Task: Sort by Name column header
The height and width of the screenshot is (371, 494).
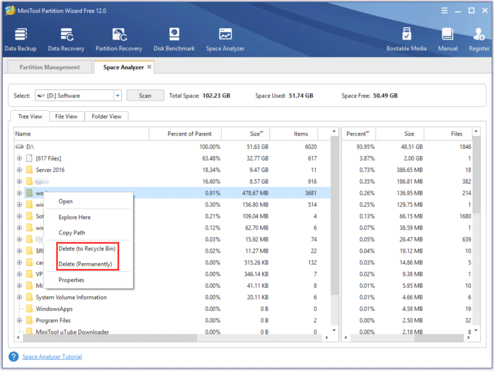Action: [81, 134]
